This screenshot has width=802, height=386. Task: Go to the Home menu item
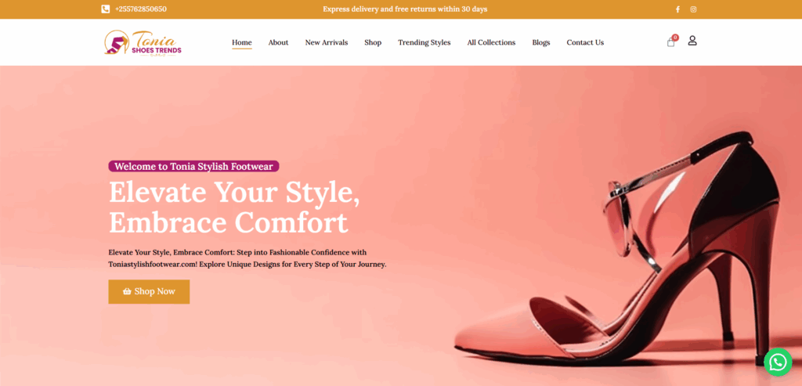242,42
